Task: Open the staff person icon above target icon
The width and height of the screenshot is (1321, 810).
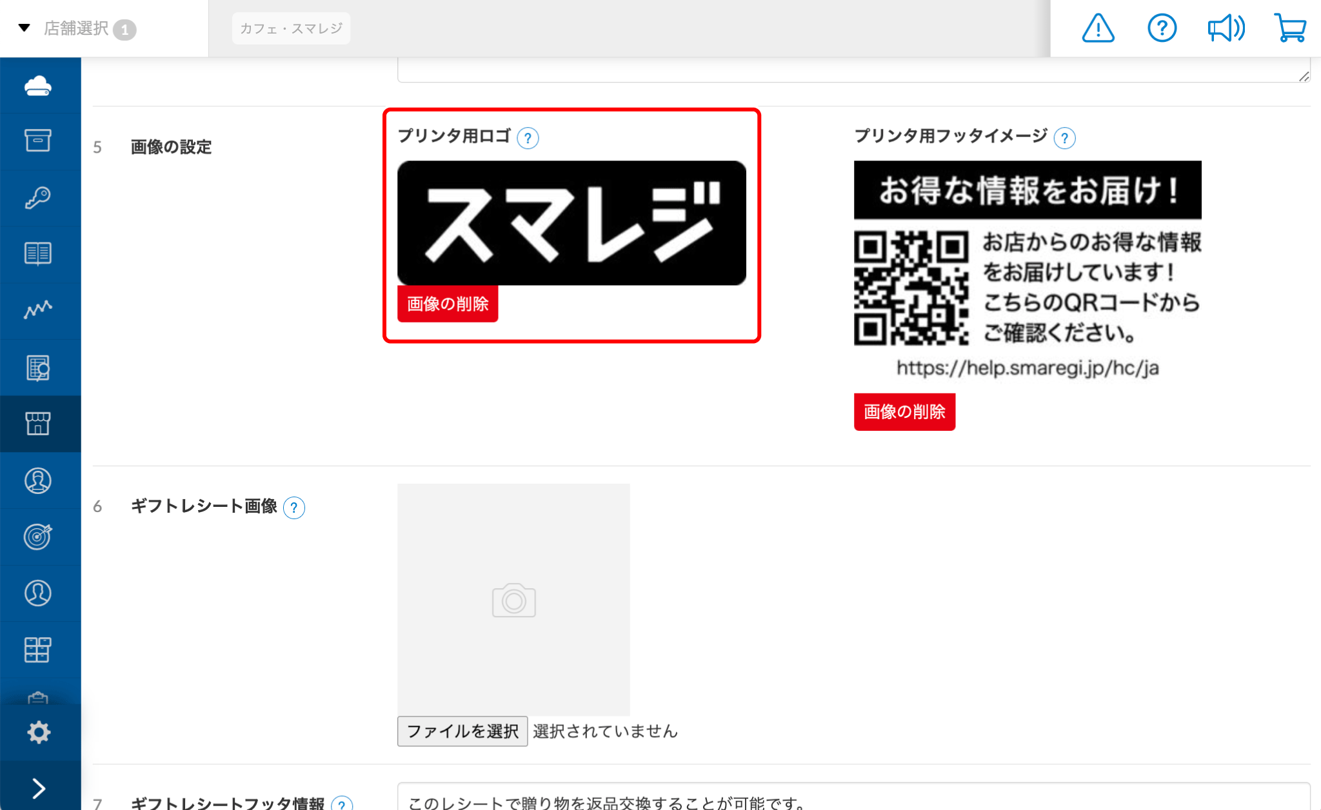Action: [x=38, y=480]
